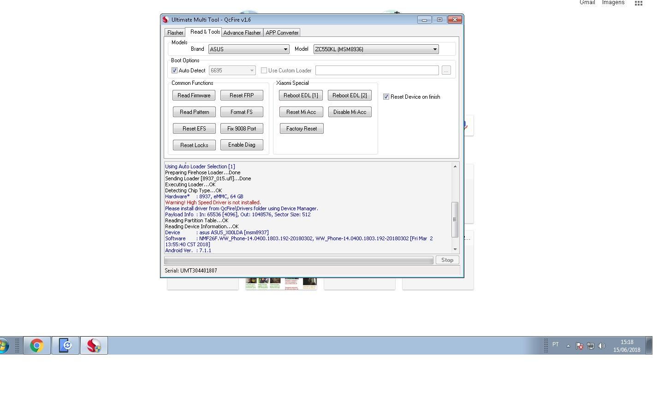Click the Read Pattern button

[194, 112]
